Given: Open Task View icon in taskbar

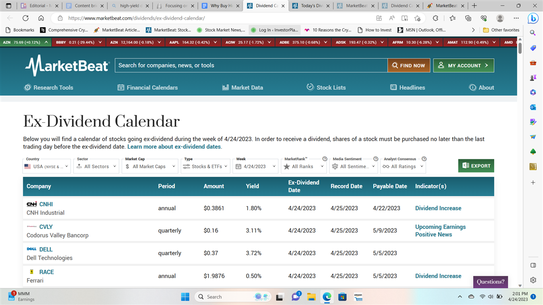Looking at the screenshot, I should (279, 297).
